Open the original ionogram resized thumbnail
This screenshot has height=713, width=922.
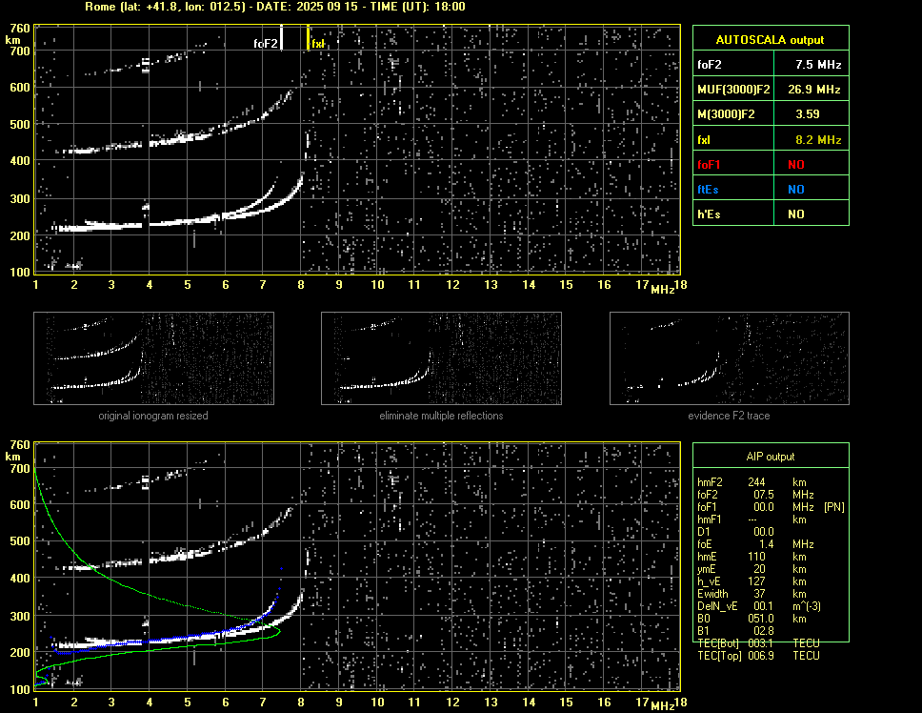click(x=153, y=358)
